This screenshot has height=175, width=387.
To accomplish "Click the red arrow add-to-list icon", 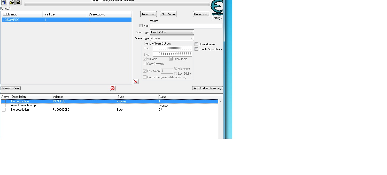I will 136,82.
